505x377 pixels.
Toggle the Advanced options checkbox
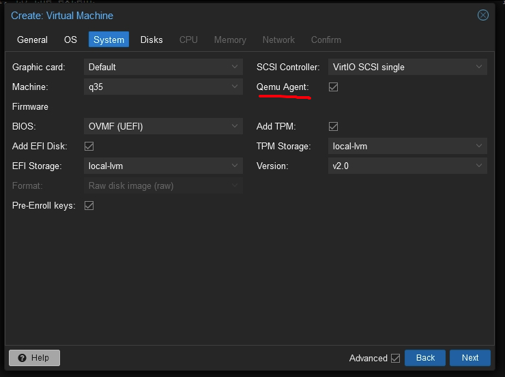click(395, 358)
